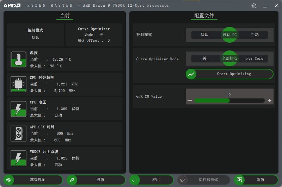Click the CPU 电压 lightning icon

tap(19, 109)
